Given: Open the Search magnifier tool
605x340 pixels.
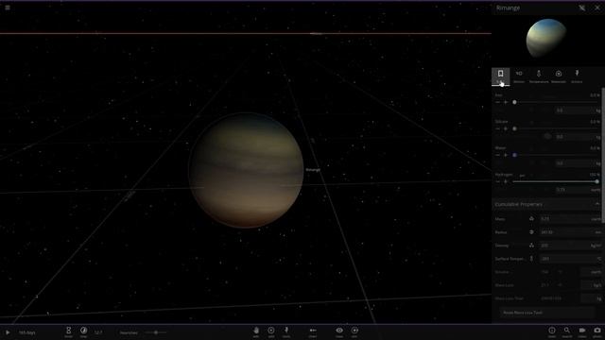Looking at the screenshot, I should point(567,331).
